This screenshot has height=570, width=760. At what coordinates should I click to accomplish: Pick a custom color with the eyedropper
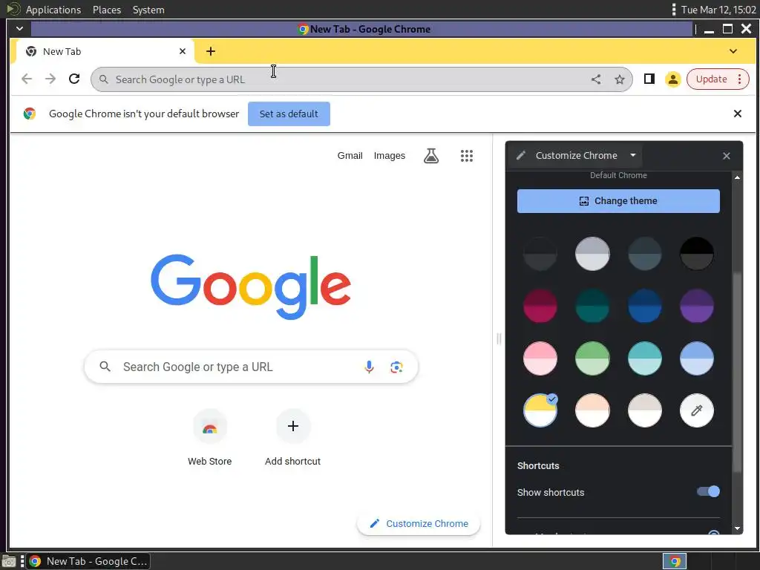[696, 410]
